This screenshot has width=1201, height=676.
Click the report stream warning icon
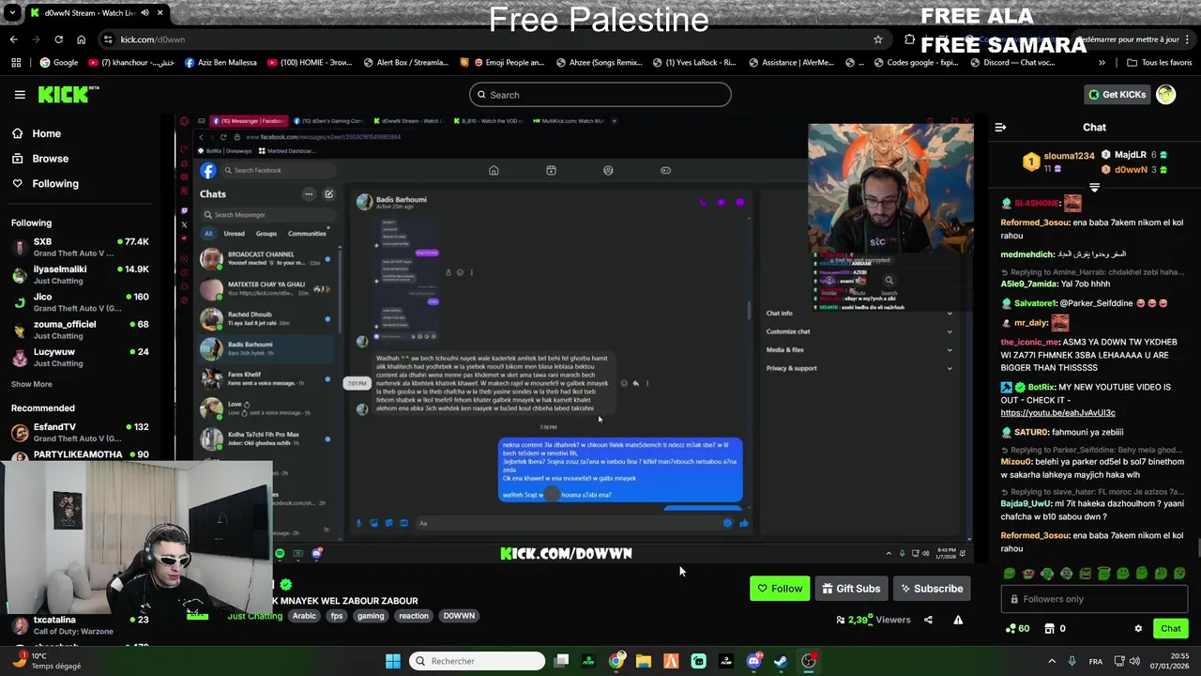tap(958, 620)
